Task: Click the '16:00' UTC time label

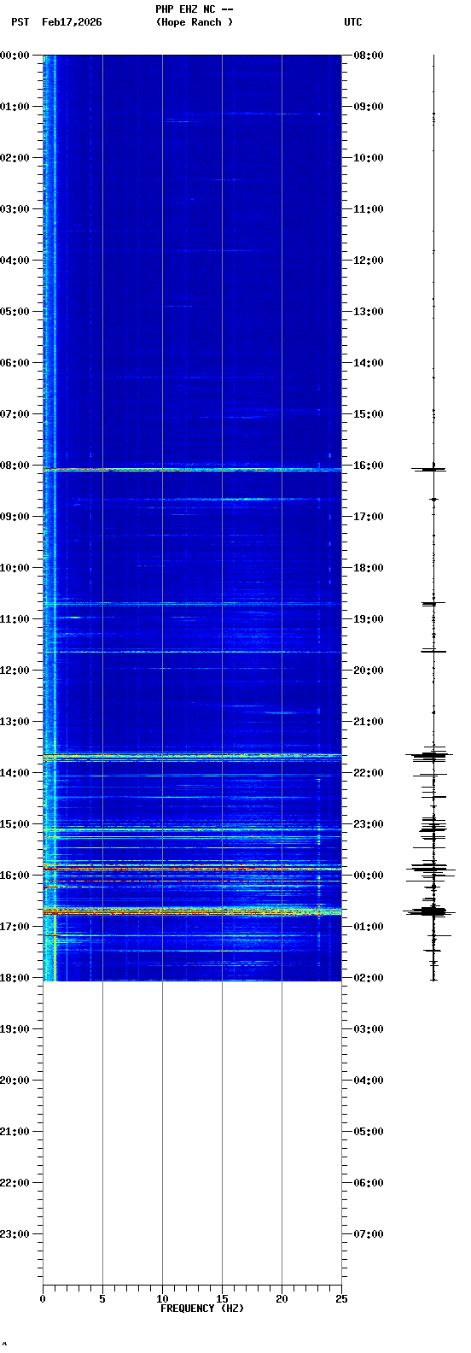Action: pos(369,466)
